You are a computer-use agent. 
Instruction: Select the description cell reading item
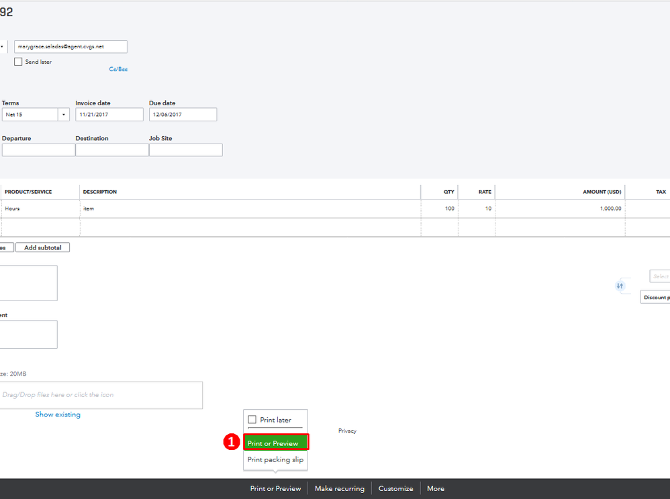pos(250,209)
